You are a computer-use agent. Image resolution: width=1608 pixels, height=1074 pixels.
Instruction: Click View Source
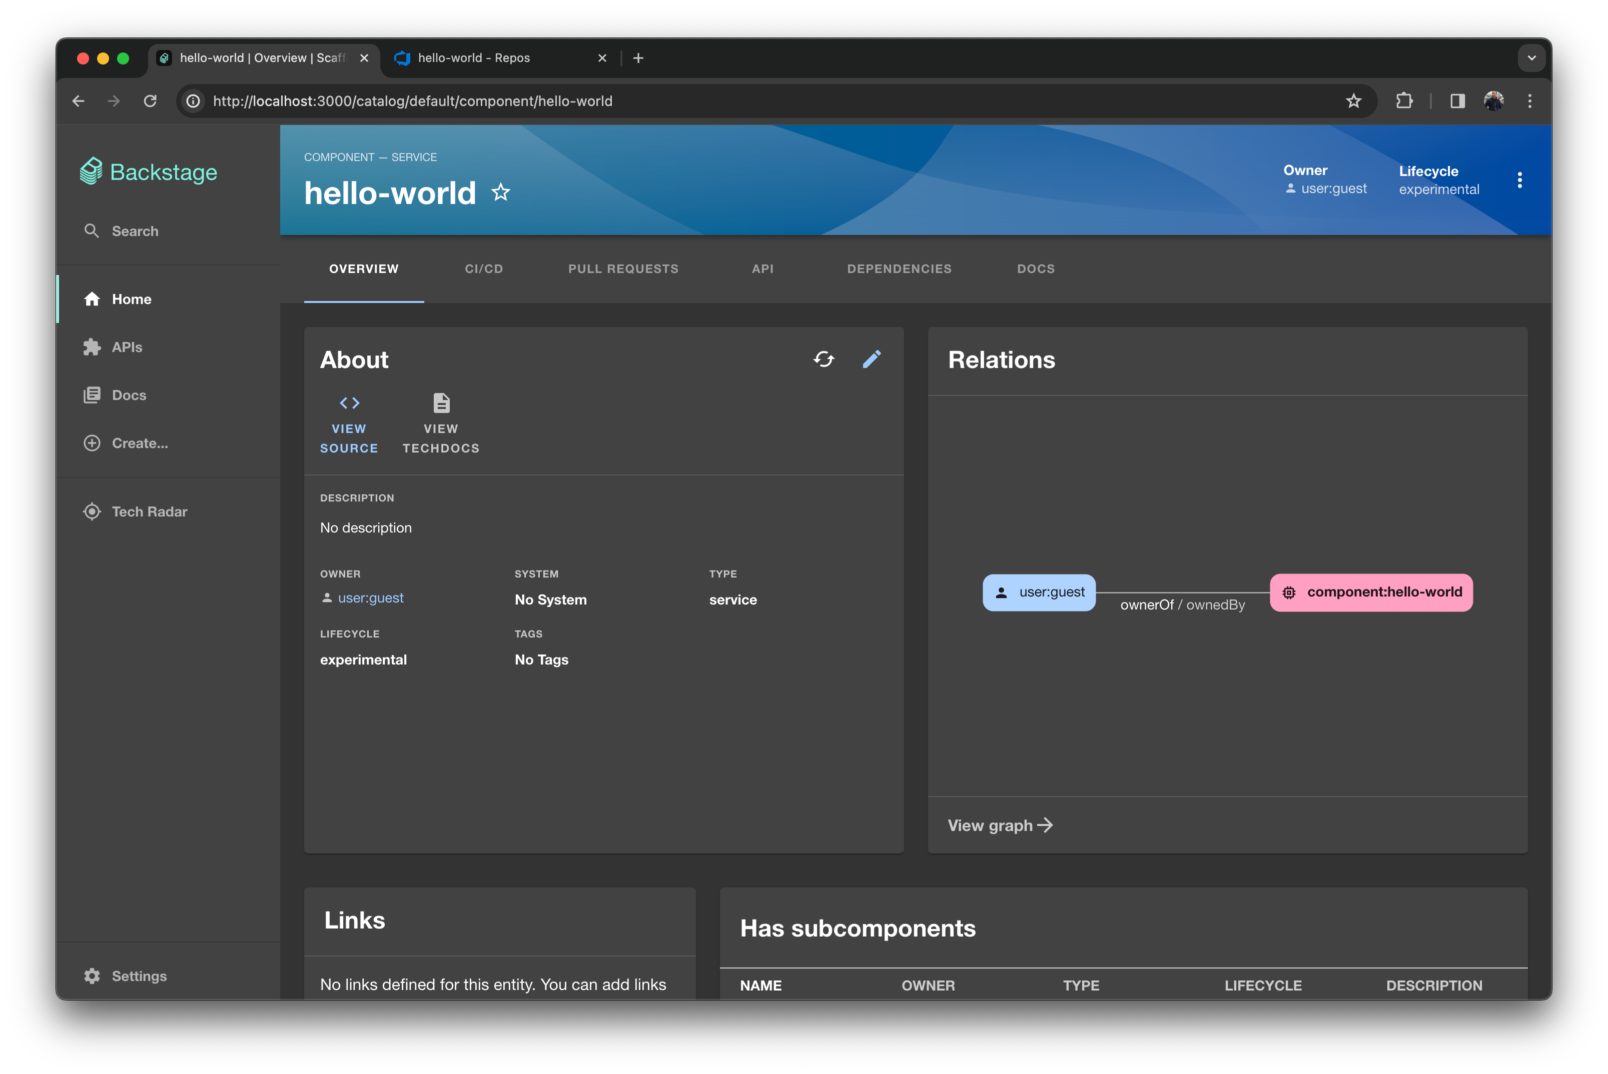[x=349, y=424]
